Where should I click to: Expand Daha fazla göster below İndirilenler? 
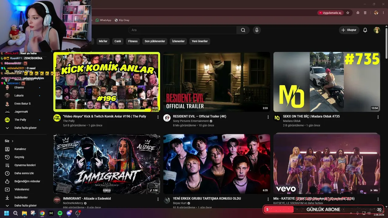[23, 206]
